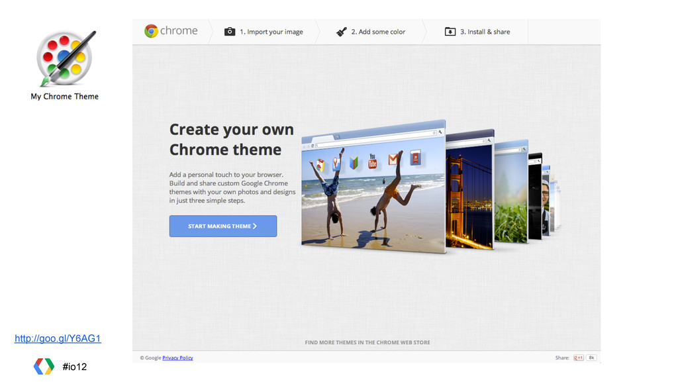Click the YouTube icon in the beach theme preview
The image size is (678, 382).
coord(372,161)
